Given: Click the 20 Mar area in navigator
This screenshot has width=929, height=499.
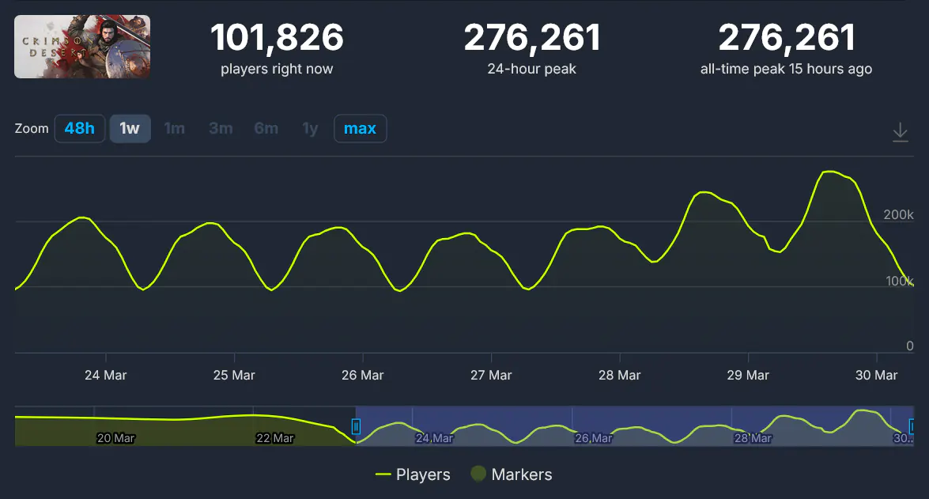Looking at the screenshot, I should point(115,437).
